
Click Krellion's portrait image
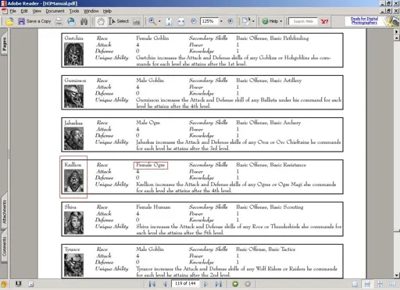tap(74, 181)
